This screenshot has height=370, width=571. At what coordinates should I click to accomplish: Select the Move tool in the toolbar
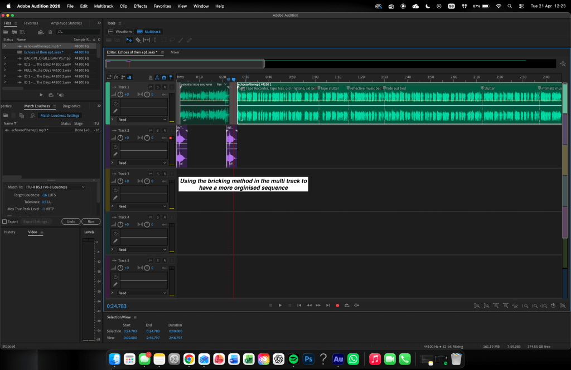pyautogui.click(x=129, y=40)
